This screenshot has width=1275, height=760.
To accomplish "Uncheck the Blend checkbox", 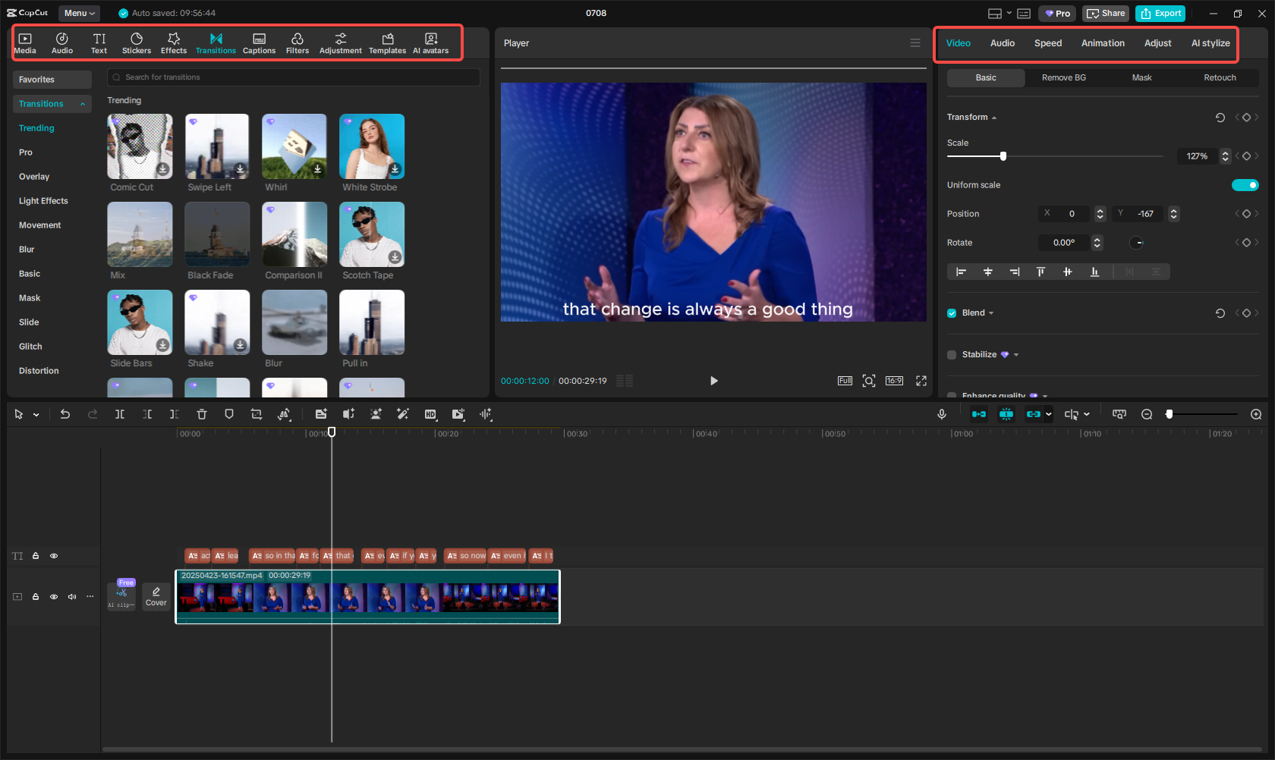I will (952, 313).
